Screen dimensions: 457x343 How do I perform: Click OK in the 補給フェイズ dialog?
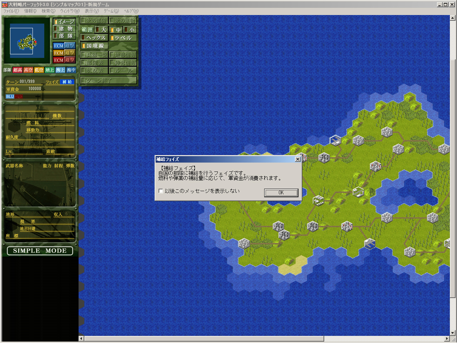281,193
